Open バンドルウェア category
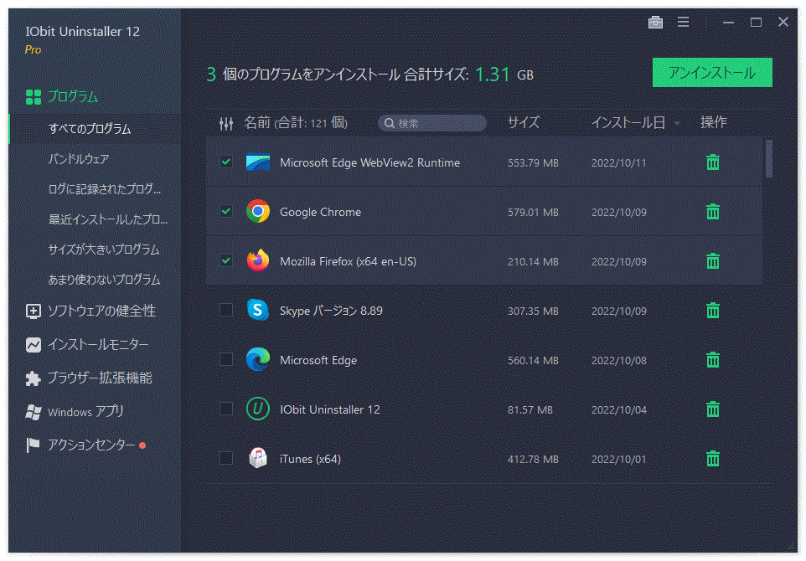806x561 pixels. point(78,159)
